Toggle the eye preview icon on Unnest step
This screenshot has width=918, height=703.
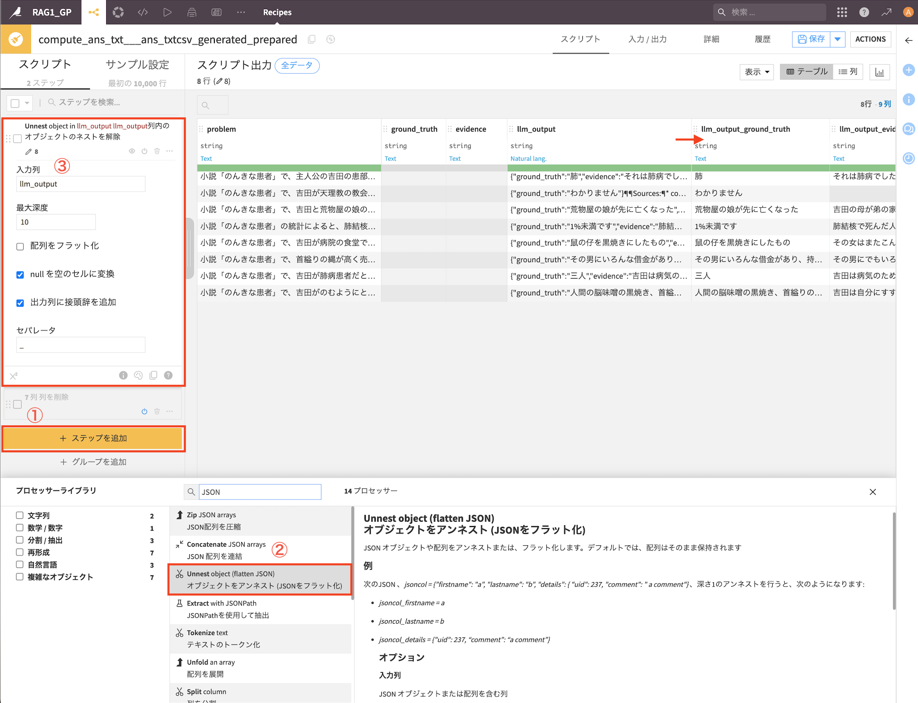(x=132, y=151)
